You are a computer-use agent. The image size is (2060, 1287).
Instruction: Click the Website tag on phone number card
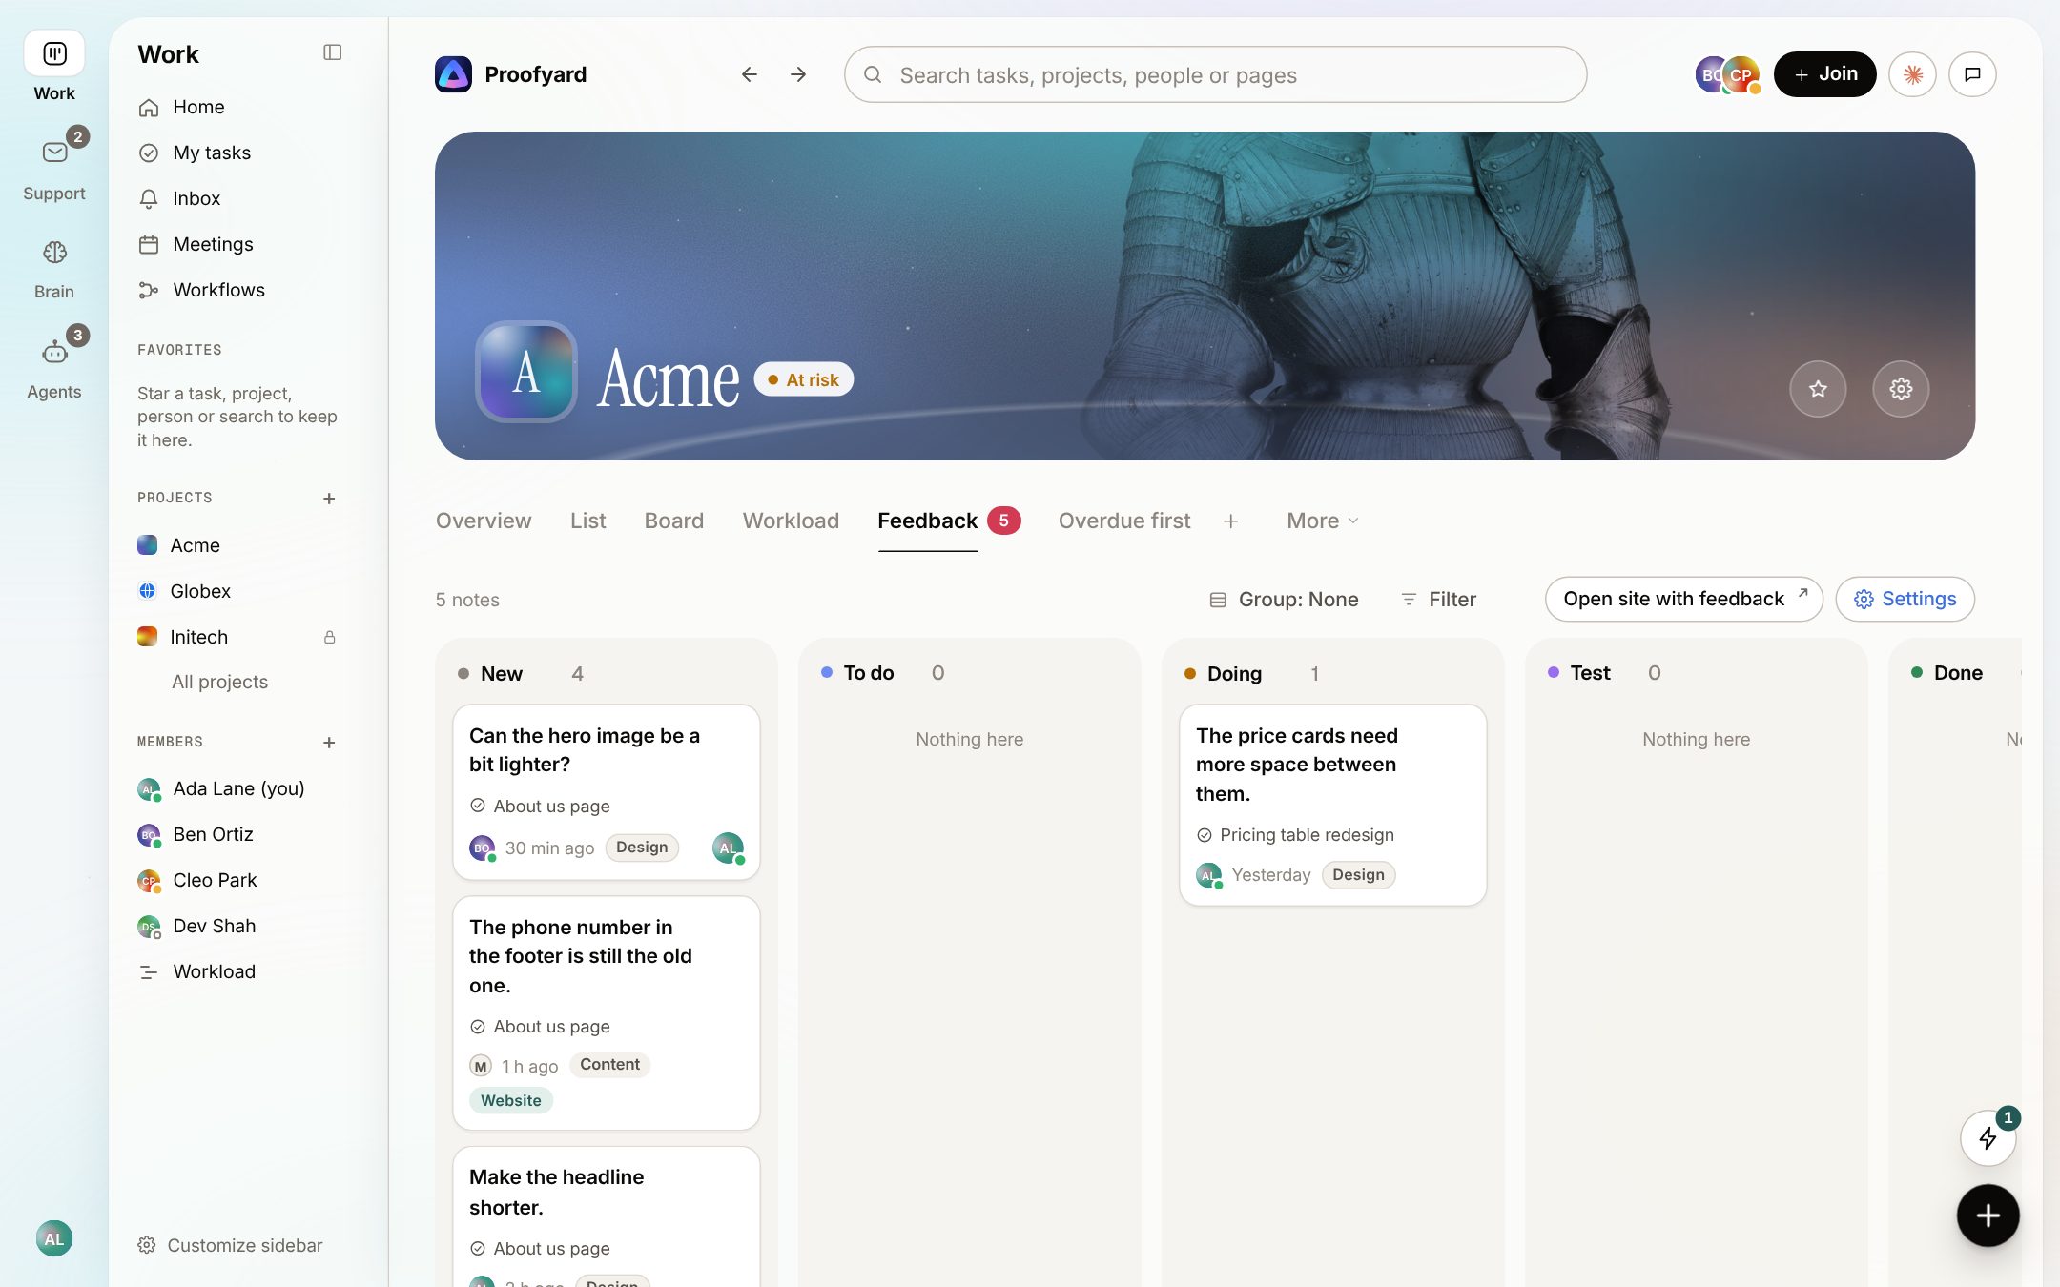[x=510, y=1101]
